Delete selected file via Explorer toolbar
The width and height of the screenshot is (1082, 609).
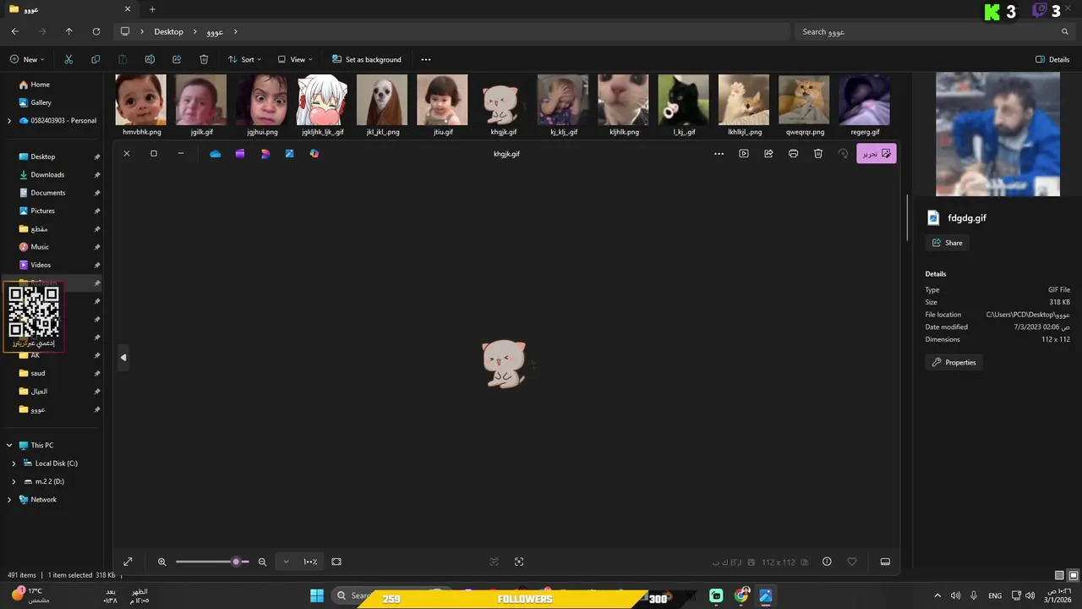(204, 59)
